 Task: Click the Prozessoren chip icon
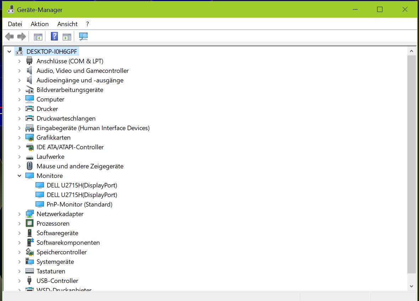(x=29, y=223)
